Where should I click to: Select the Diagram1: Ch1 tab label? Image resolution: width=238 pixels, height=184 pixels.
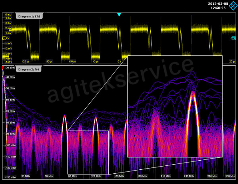[29, 16]
